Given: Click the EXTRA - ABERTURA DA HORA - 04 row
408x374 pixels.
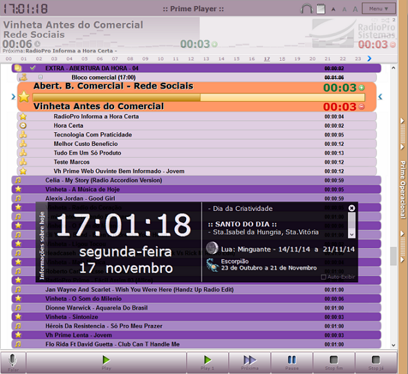Looking at the screenshot, I should tap(196, 68).
